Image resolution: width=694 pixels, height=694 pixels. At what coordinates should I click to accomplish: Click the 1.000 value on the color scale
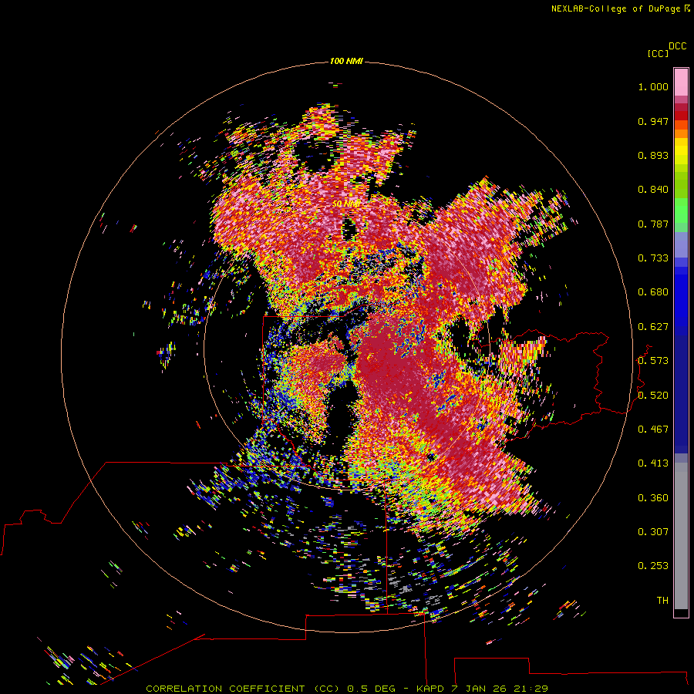(x=653, y=86)
